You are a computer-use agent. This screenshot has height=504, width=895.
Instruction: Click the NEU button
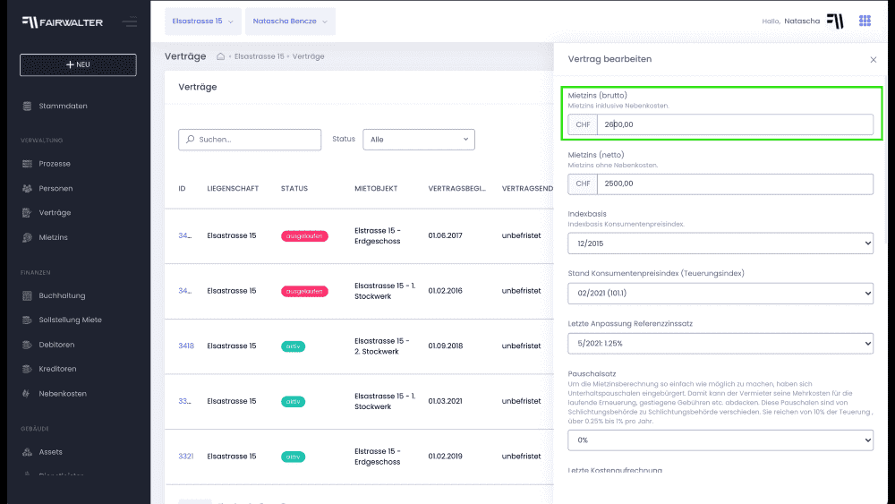tap(78, 64)
